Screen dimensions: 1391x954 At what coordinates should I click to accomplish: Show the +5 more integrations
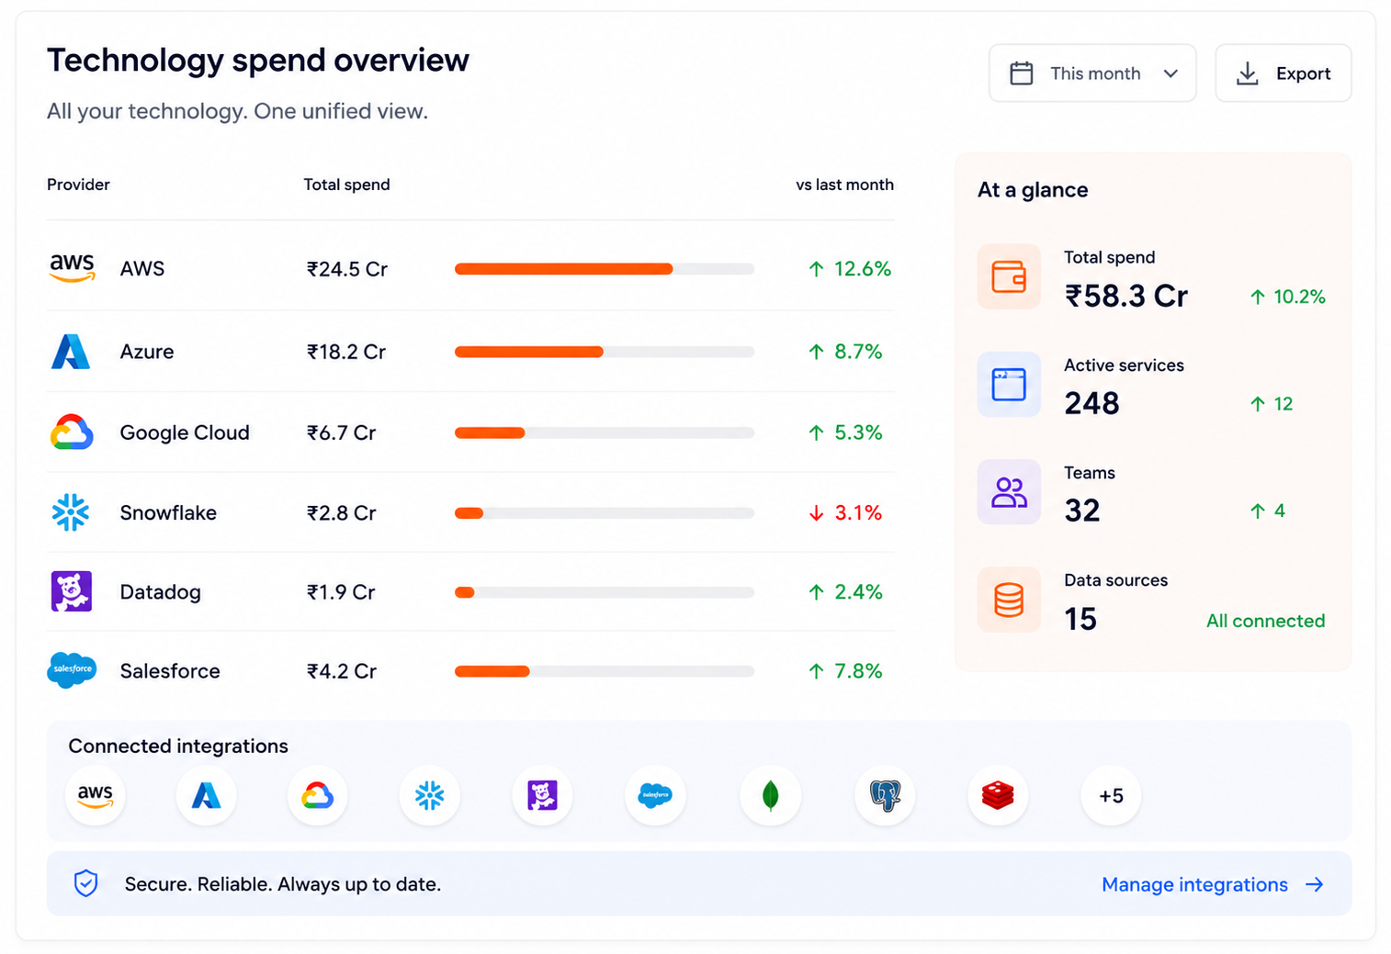click(1111, 795)
